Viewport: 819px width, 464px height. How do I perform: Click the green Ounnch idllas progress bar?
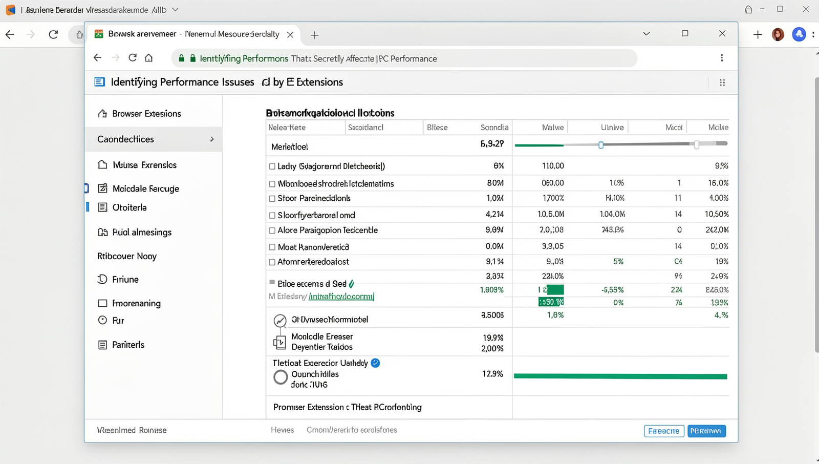[x=620, y=376]
